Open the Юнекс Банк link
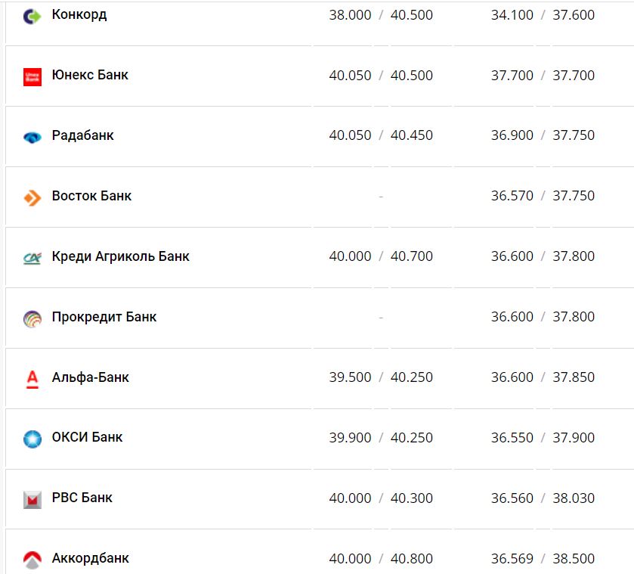 coord(90,75)
